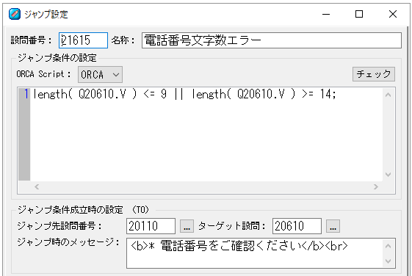The image size is (412, 276).
Task: Click the ジャンプ条件の設定 group label
Action: (x=57, y=58)
